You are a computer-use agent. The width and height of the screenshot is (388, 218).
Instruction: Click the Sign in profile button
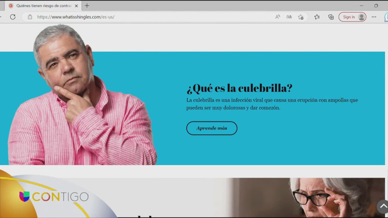(352, 17)
